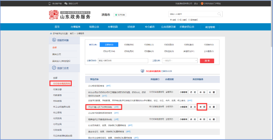Screen dimensions: 273x140
Task: Open 好差评 in the navigation bar
Action: [x=131, y=27]
